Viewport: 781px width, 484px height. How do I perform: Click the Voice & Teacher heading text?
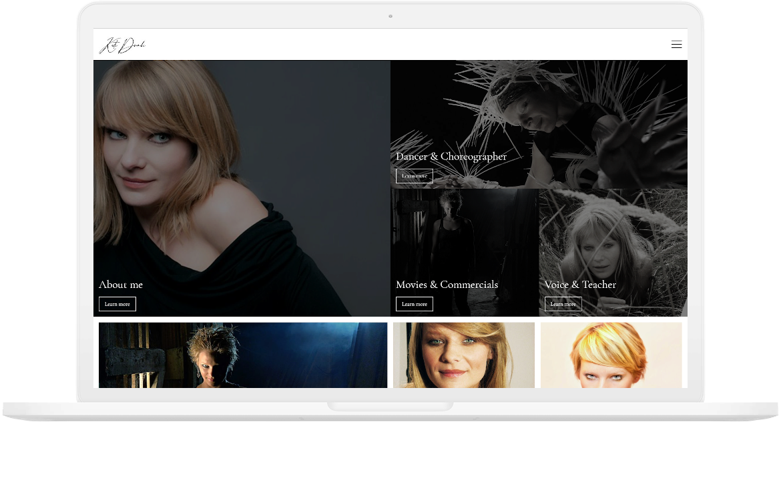coord(579,285)
